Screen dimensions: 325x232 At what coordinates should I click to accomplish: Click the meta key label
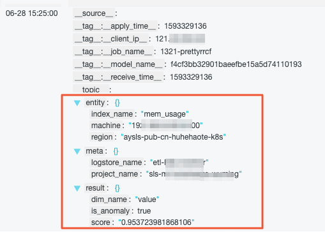click(x=94, y=151)
